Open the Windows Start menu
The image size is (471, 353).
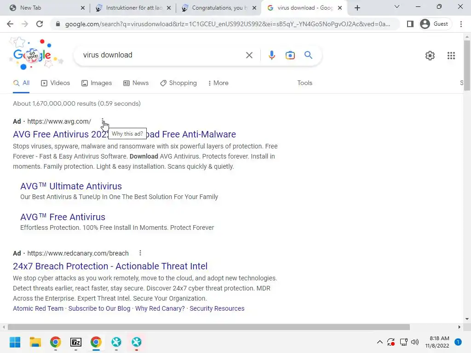pyautogui.click(x=15, y=342)
